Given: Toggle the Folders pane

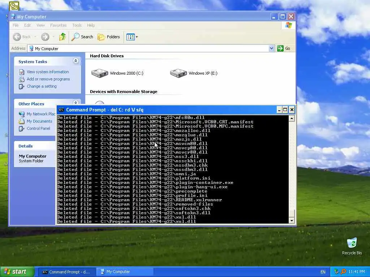Looking at the screenshot, I should [x=109, y=37].
